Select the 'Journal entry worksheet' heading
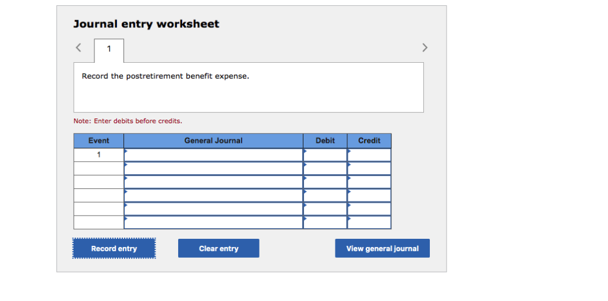 pyautogui.click(x=146, y=24)
